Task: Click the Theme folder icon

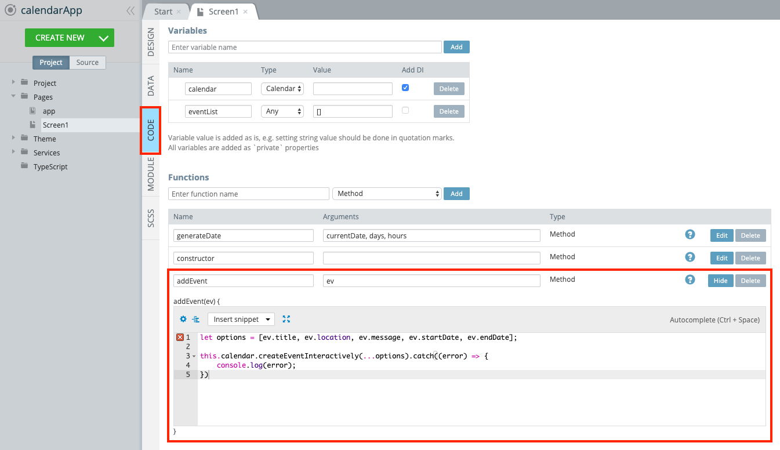Action: tap(24, 139)
